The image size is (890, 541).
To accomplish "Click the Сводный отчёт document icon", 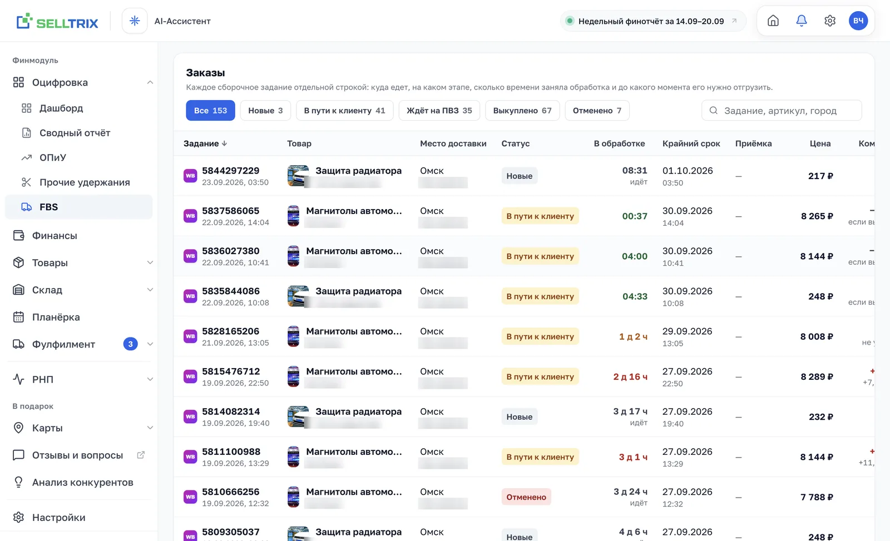I will point(26,133).
